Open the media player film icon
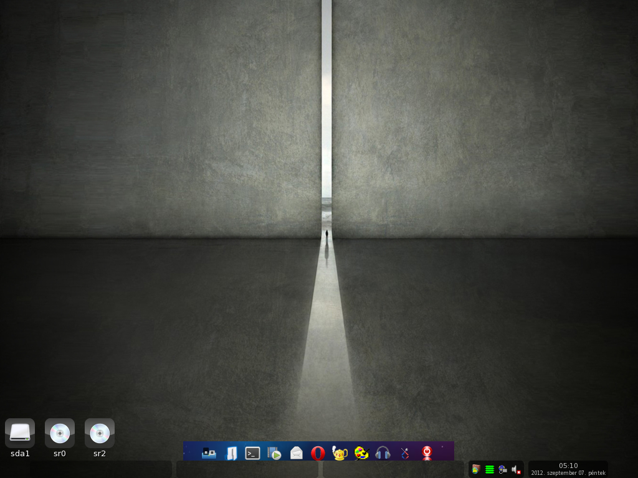The width and height of the screenshot is (638, 478). click(274, 453)
